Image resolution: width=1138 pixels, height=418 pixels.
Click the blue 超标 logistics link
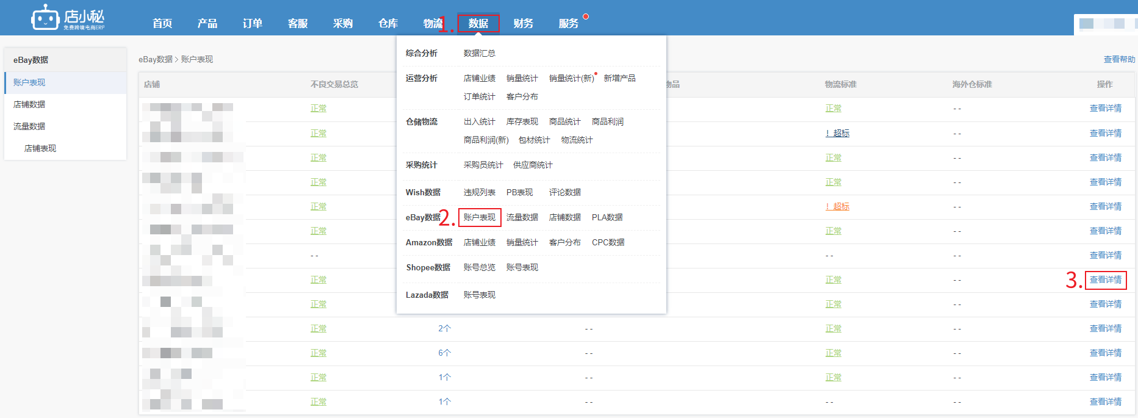point(837,133)
